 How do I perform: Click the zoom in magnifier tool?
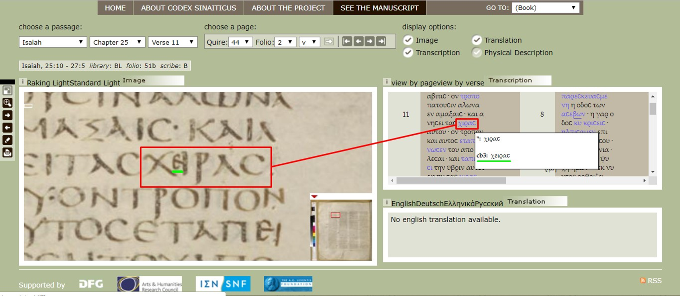click(7, 103)
